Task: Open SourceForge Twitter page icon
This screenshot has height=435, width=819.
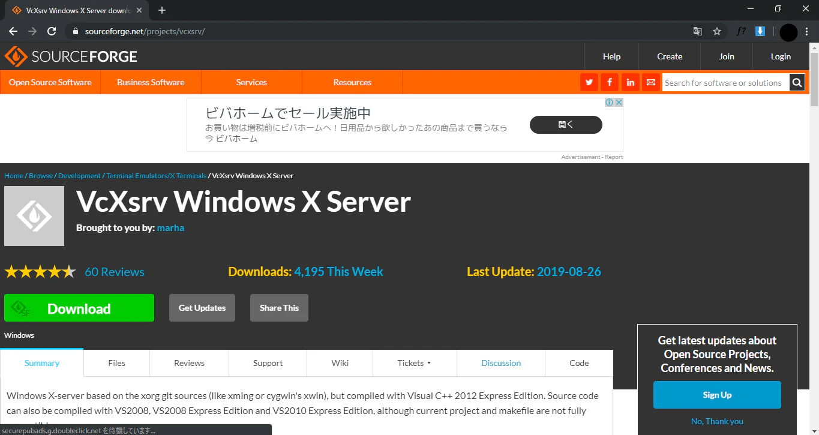Action: pyautogui.click(x=589, y=82)
